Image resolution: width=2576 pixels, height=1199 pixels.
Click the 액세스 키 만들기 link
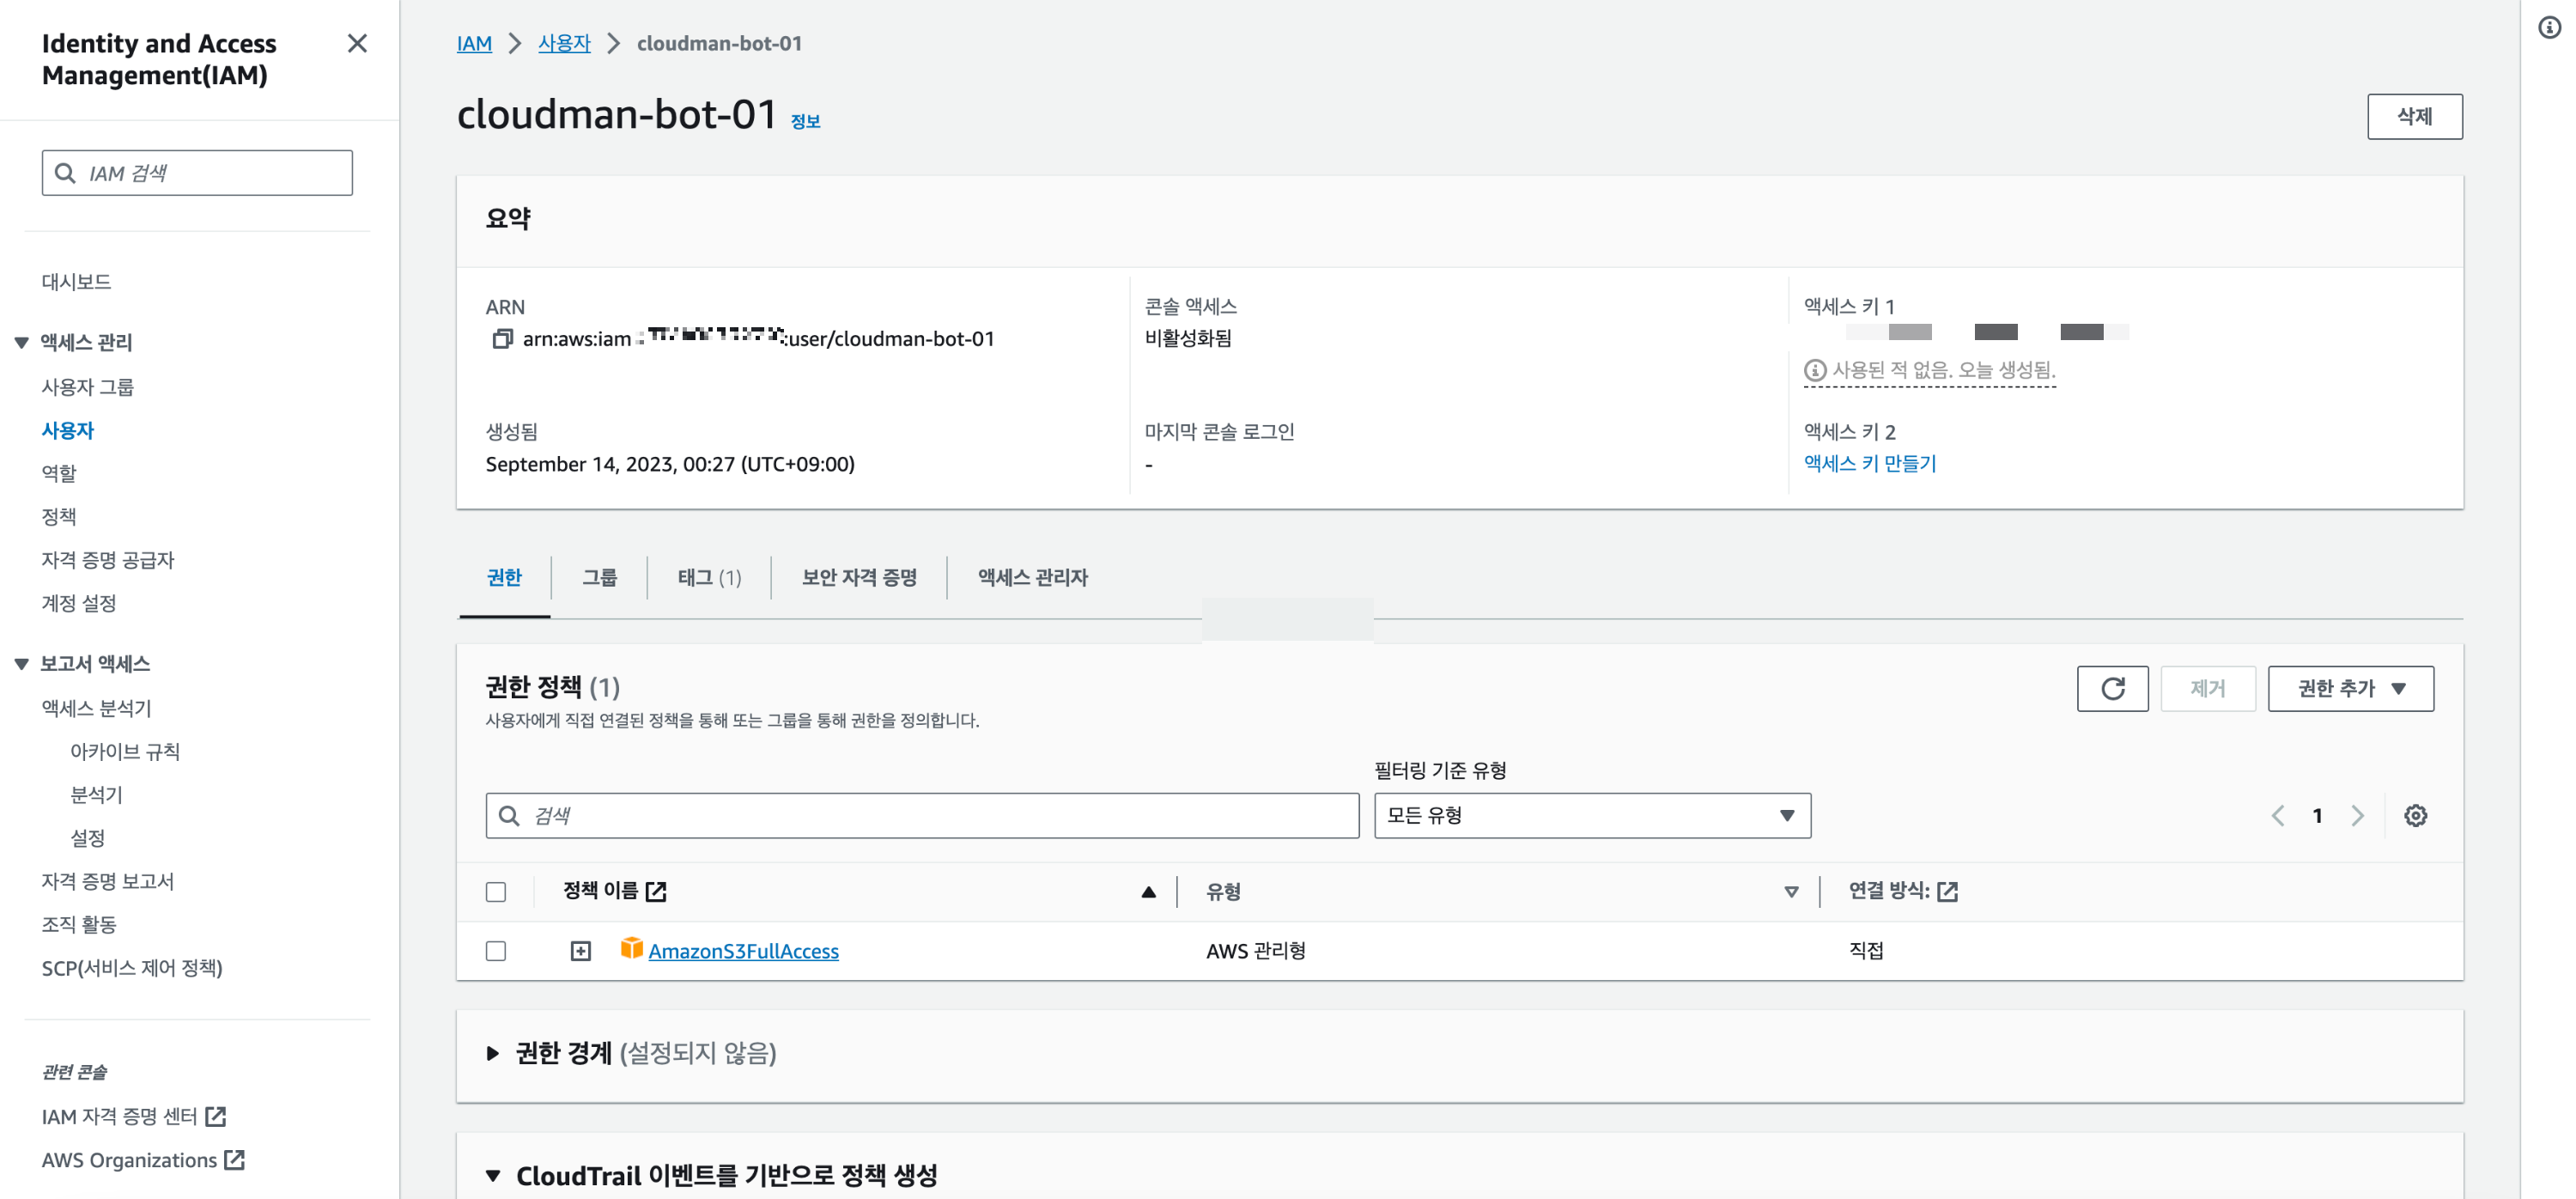coord(1869,463)
